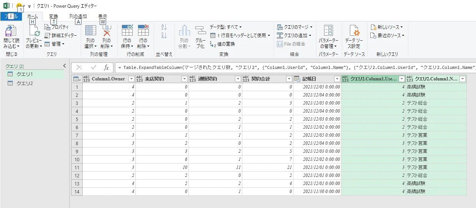
Task: Click the fx function icon
Action: coord(107,68)
